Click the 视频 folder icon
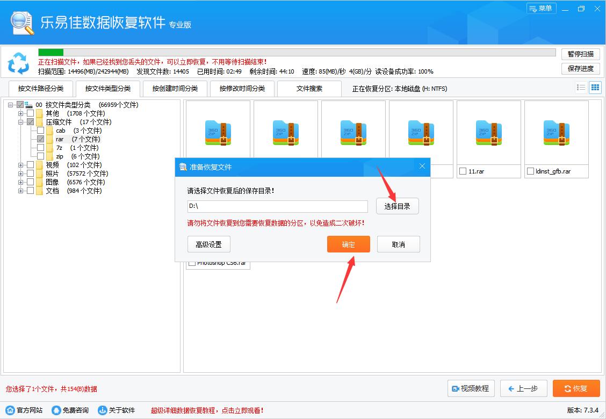 click(x=39, y=165)
